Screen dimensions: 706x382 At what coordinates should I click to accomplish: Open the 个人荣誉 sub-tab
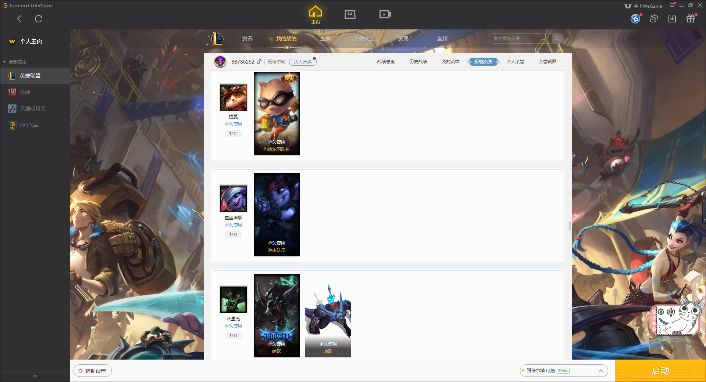click(515, 62)
